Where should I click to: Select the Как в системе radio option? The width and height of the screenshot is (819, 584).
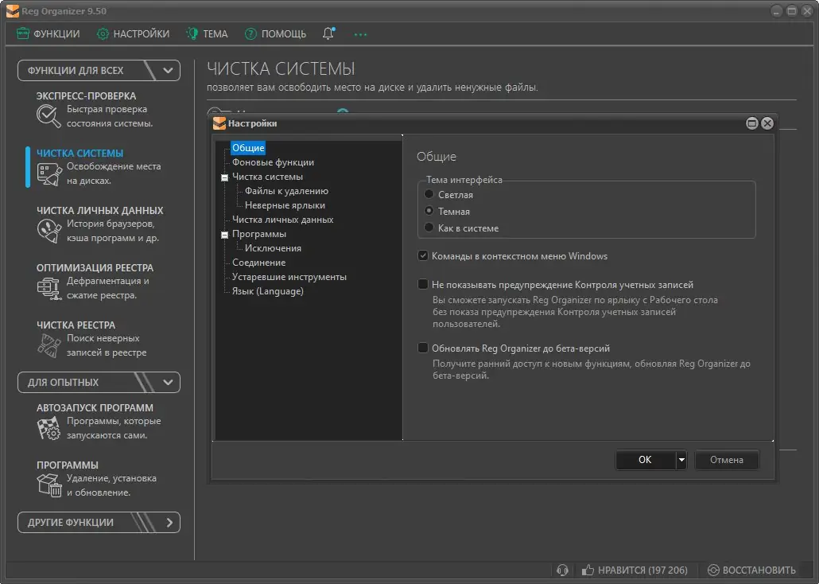(429, 228)
